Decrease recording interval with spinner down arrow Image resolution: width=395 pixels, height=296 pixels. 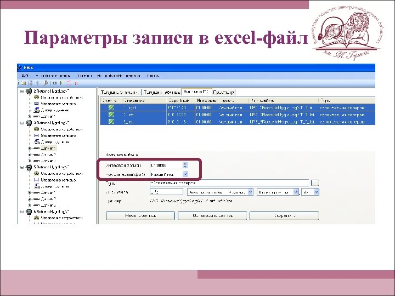point(185,167)
